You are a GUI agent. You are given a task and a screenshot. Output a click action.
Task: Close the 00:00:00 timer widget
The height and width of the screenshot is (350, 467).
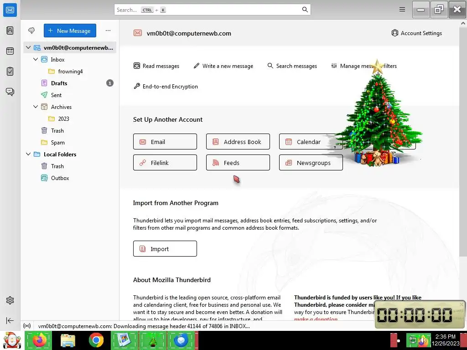[x=462, y=304]
